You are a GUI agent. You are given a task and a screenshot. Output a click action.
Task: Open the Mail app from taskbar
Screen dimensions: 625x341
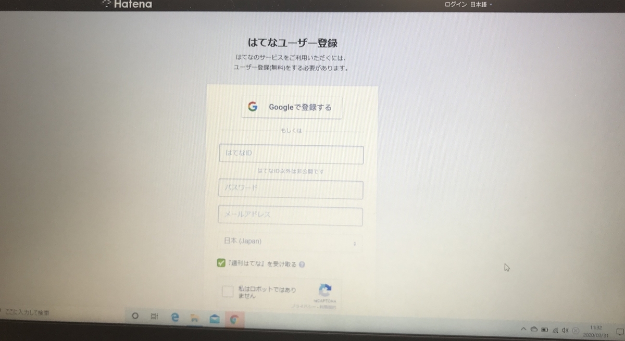214,319
